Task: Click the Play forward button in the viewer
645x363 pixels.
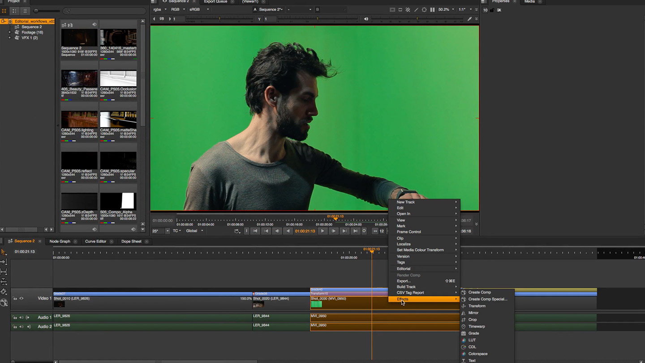Action: (x=322, y=231)
